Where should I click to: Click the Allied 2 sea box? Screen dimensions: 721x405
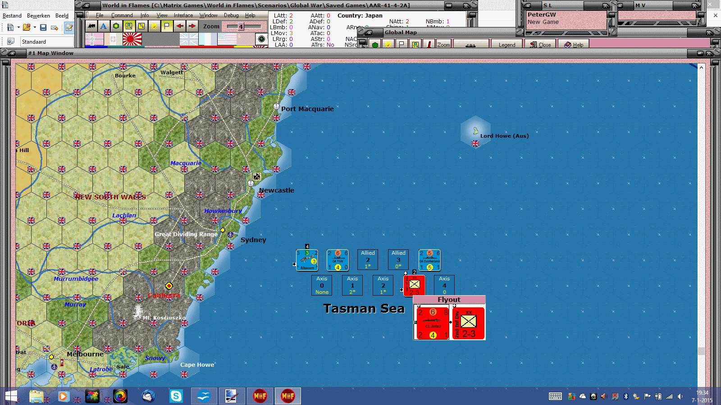pos(368,260)
